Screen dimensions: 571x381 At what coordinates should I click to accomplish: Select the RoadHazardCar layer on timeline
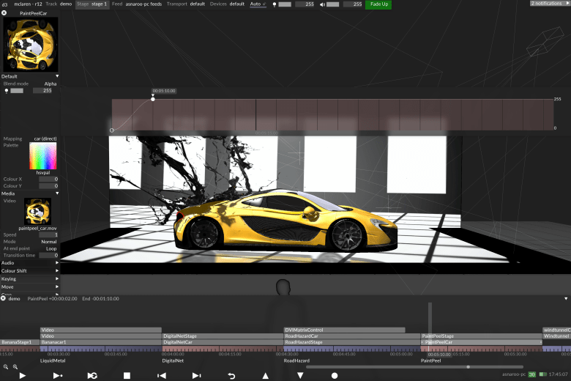click(352, 336)
